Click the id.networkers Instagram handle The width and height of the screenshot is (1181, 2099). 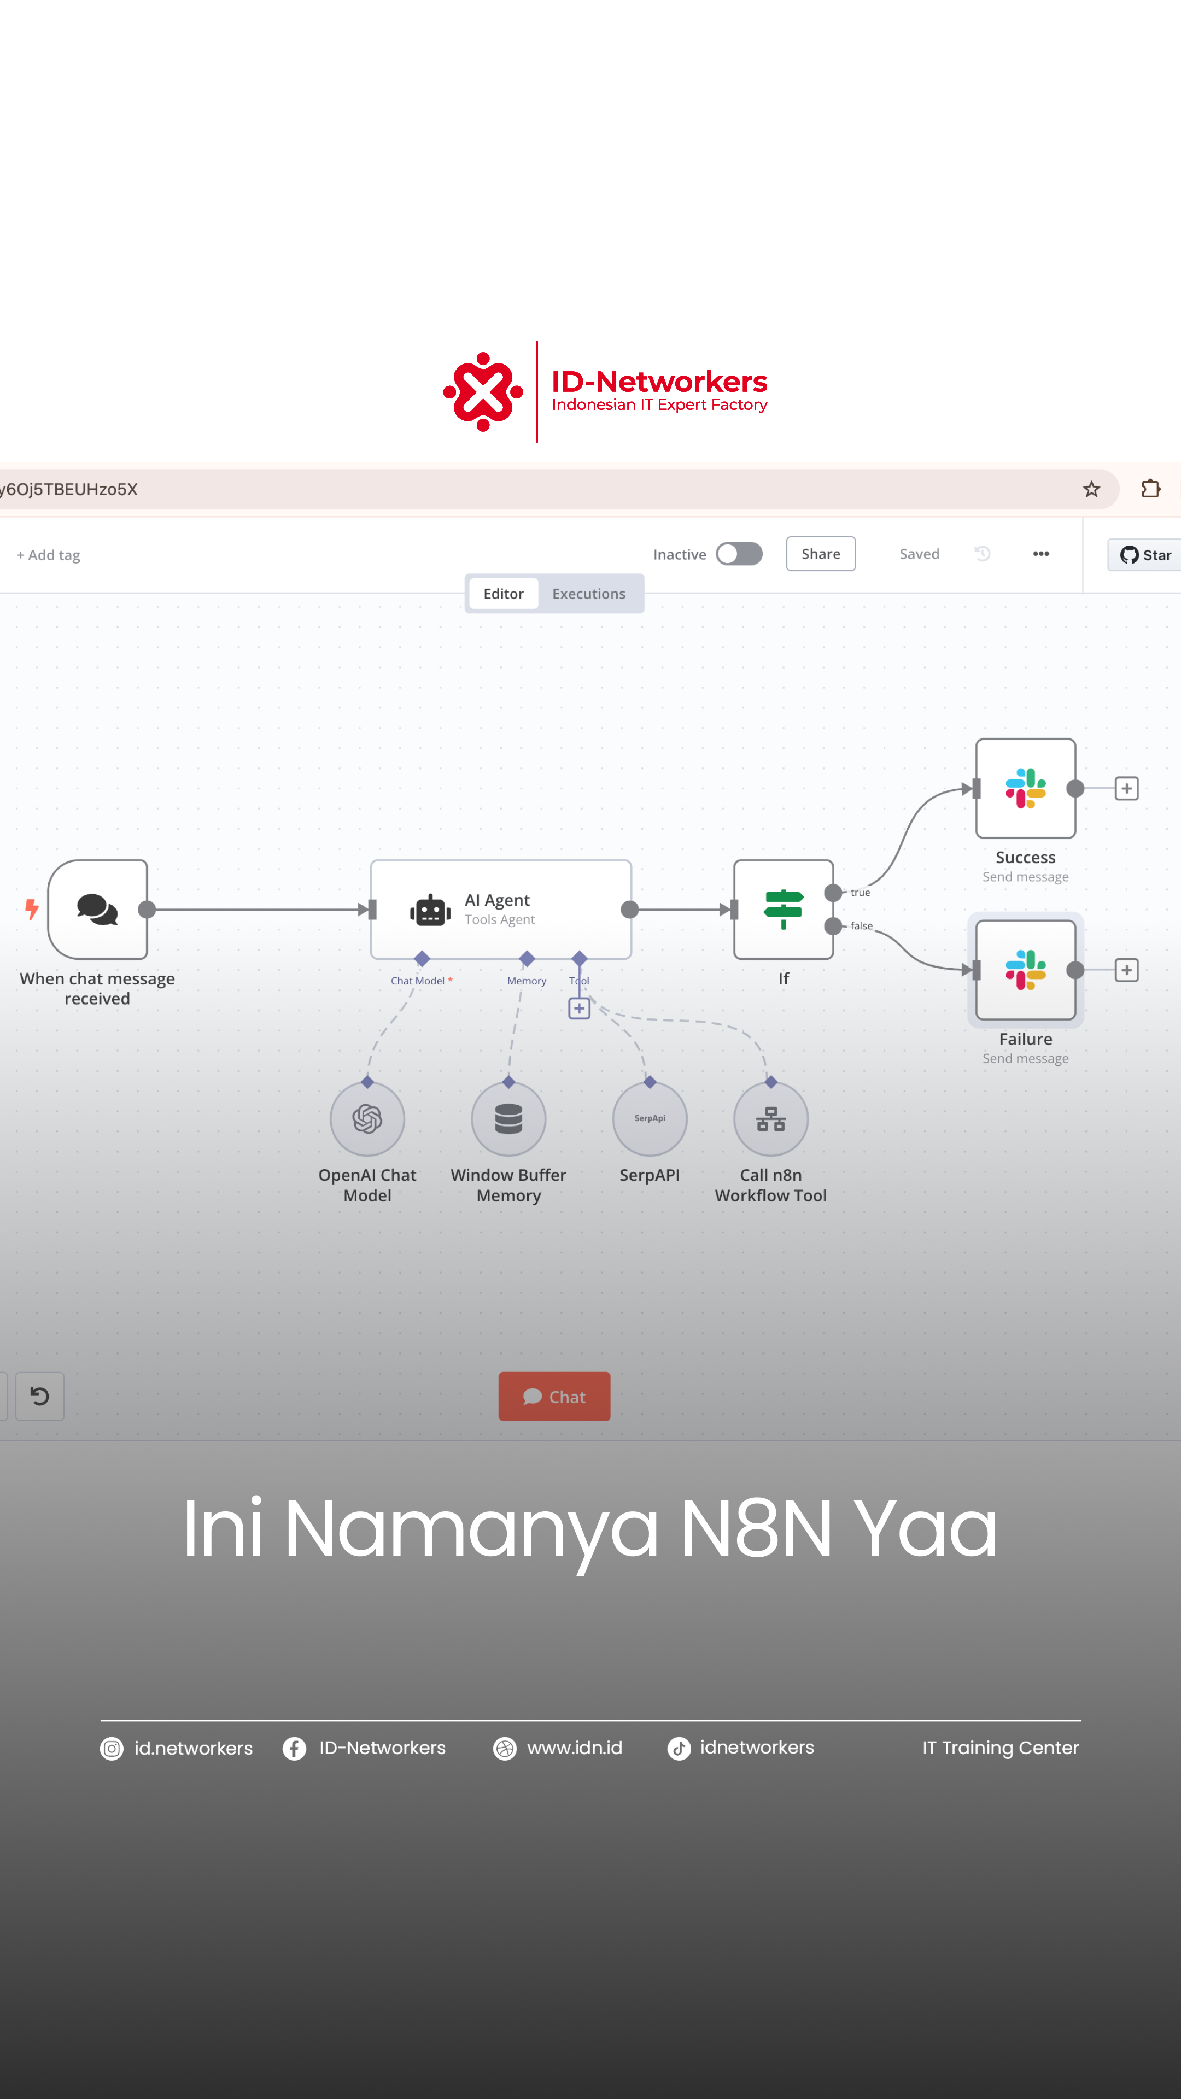tap(194, 1749)
